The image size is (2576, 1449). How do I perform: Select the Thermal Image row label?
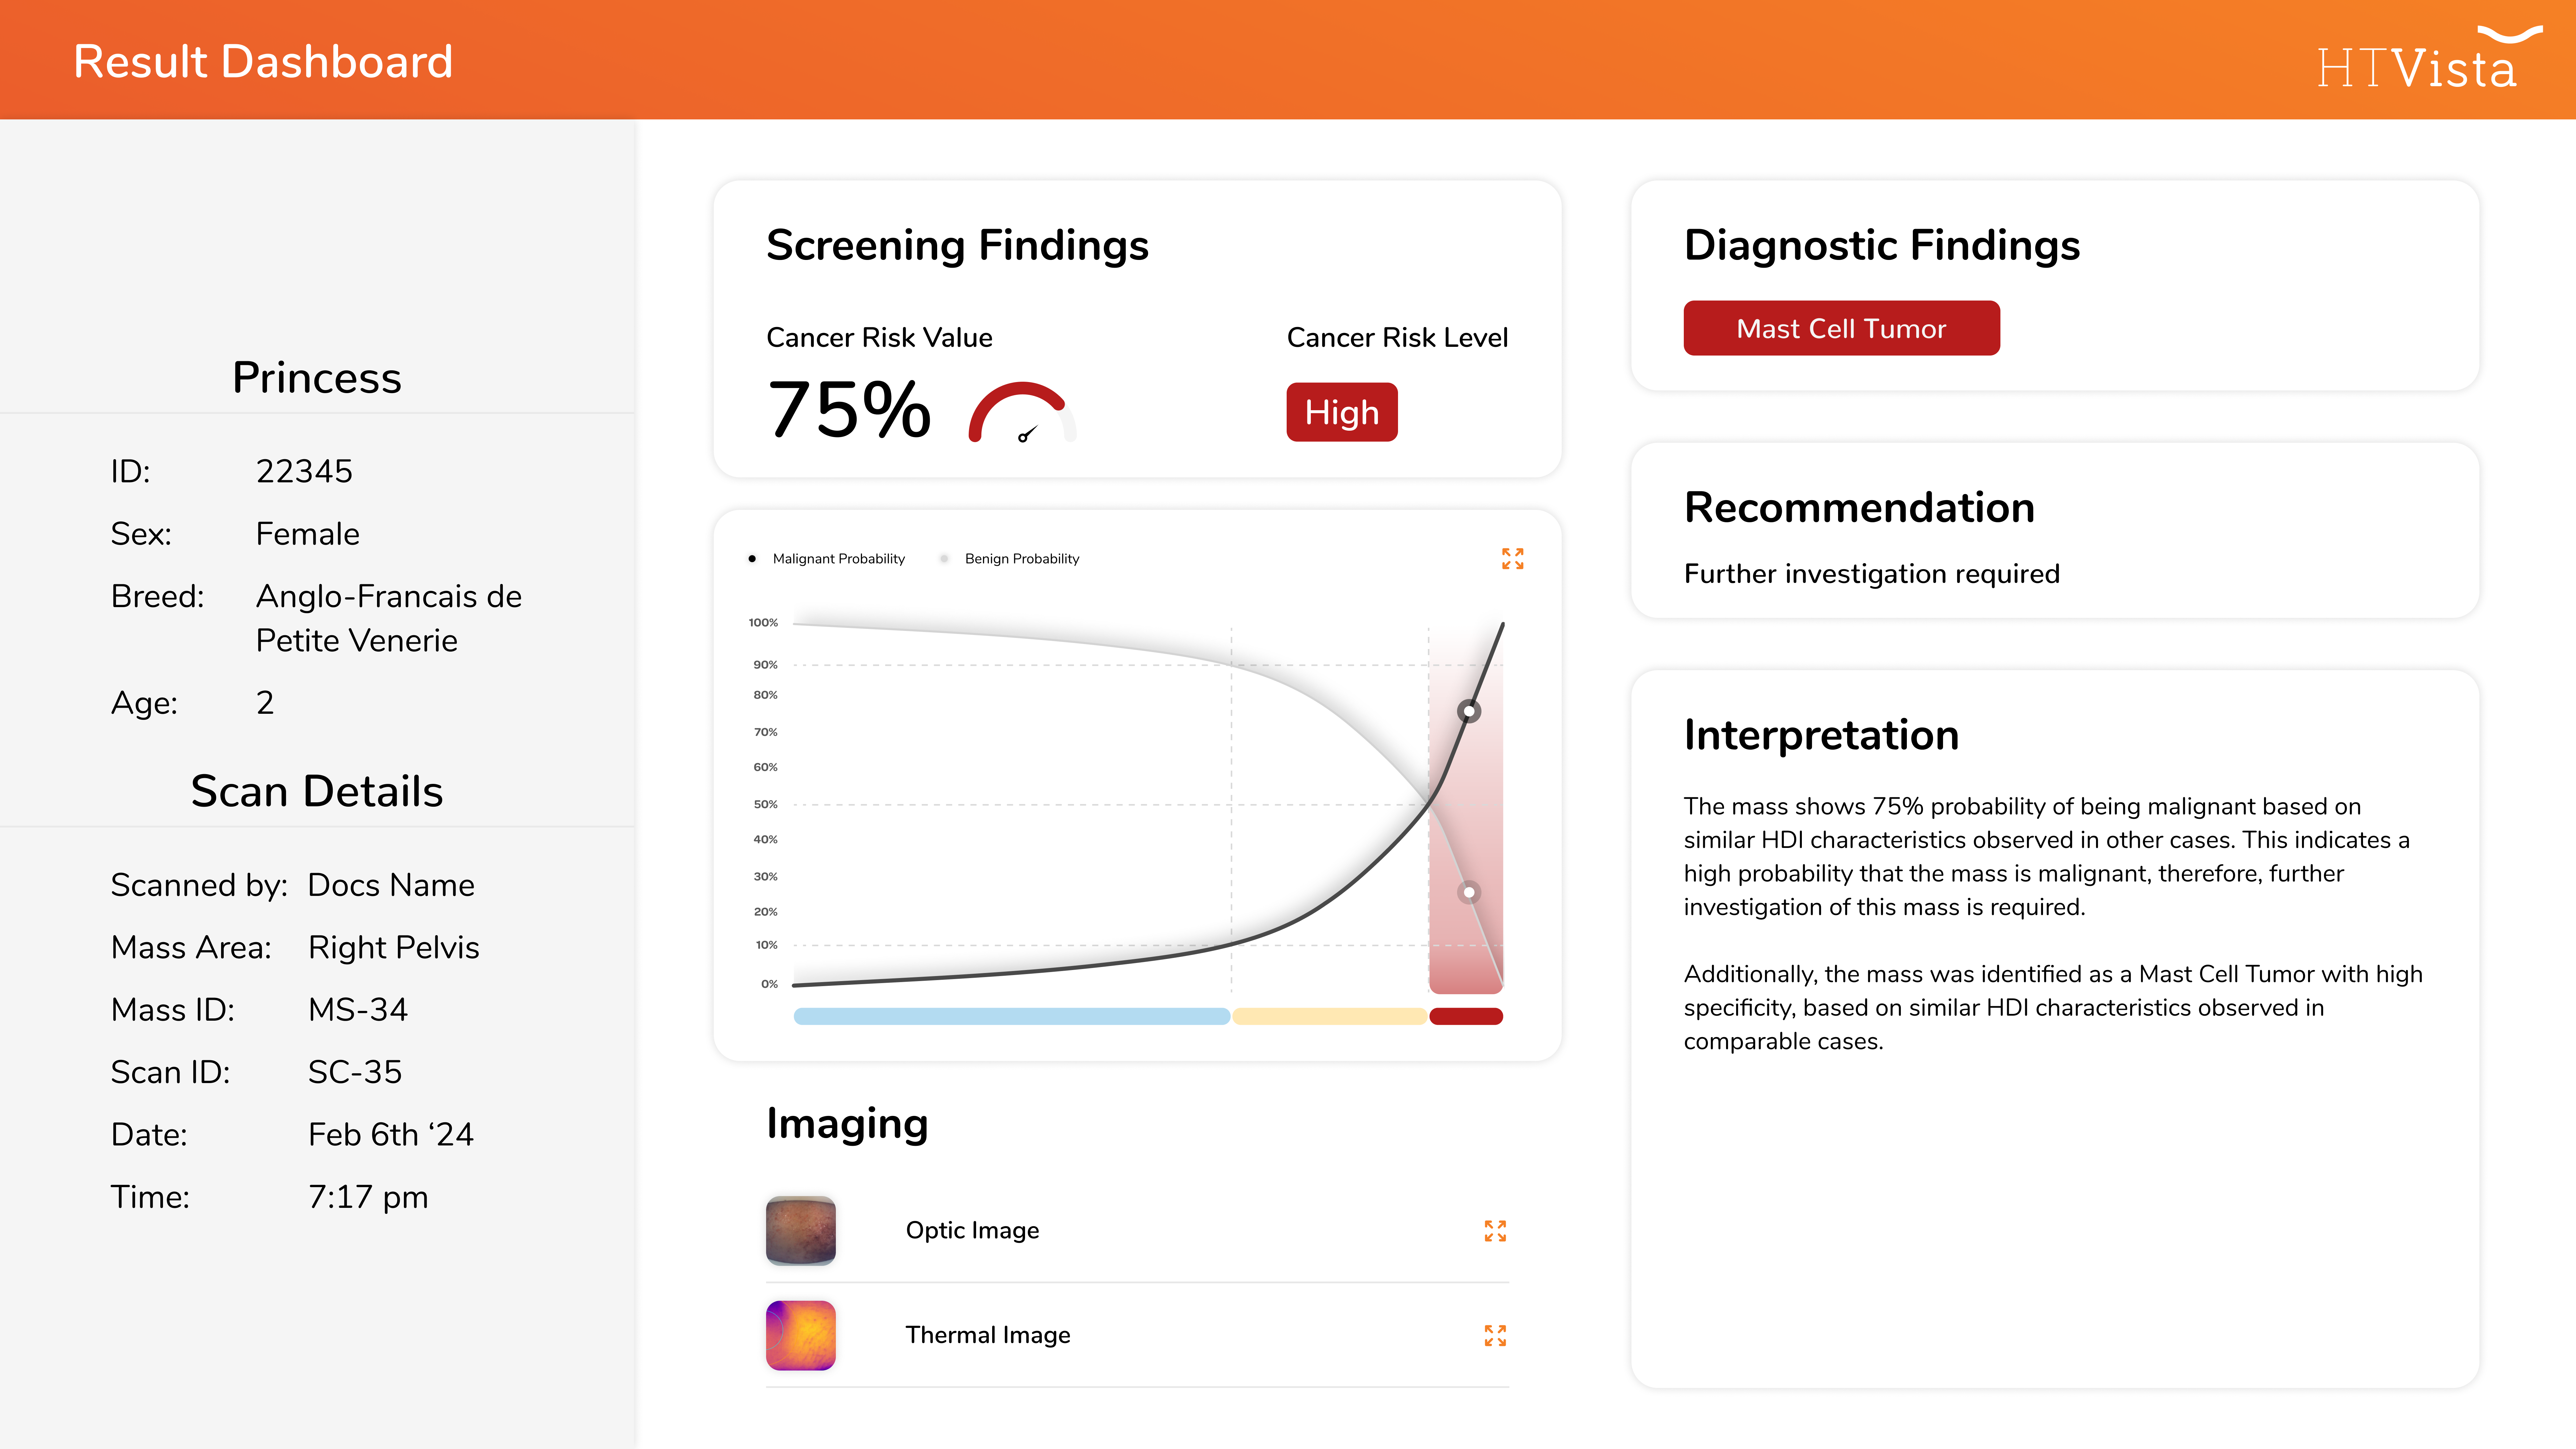click(x=987, y=1335)
